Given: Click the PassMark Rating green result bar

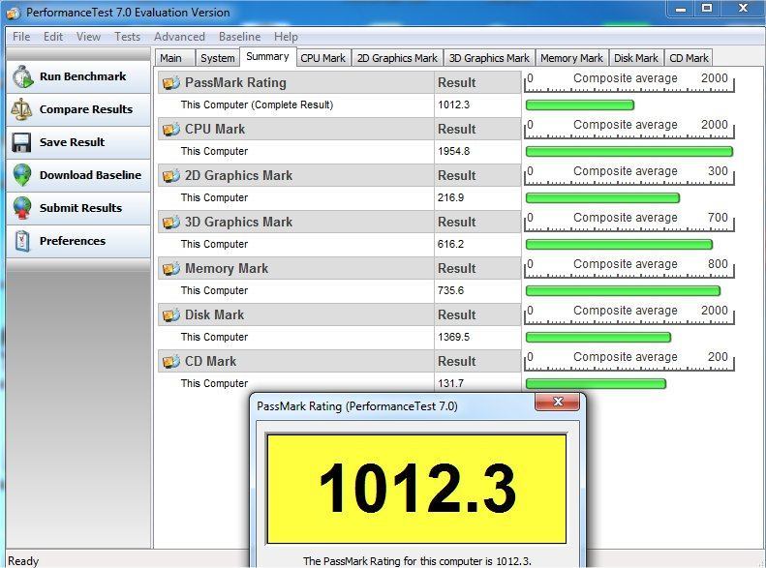Looking at the screenshot, I should pos(580,105).
